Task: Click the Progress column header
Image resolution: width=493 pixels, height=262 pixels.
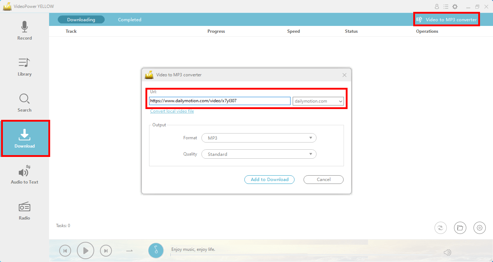Action: pyautogui.click(x=216, y=31)
